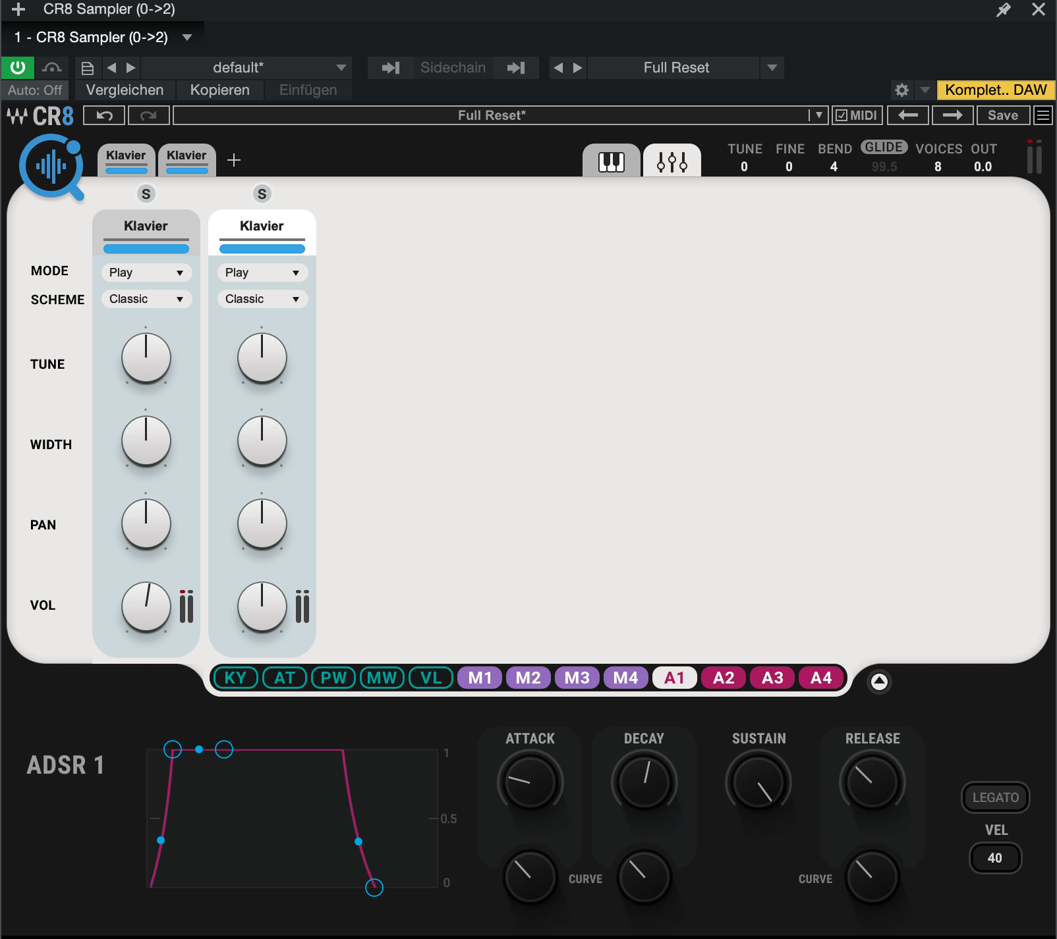The height and width of the screenshot is (939, 1057).
Task: Open first layer Classic scheme dropdown
Action: (146, 299)
